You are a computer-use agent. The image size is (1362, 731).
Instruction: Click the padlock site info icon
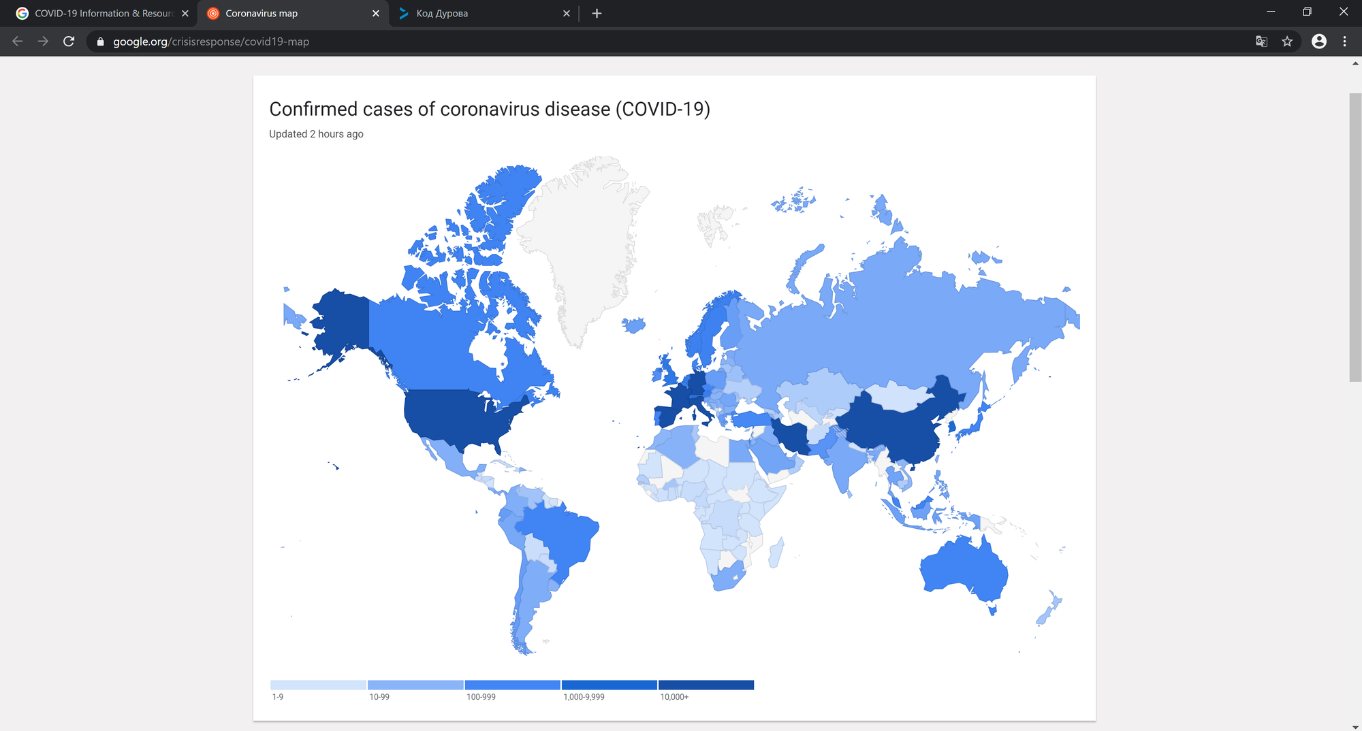click(x=101, y=42)
